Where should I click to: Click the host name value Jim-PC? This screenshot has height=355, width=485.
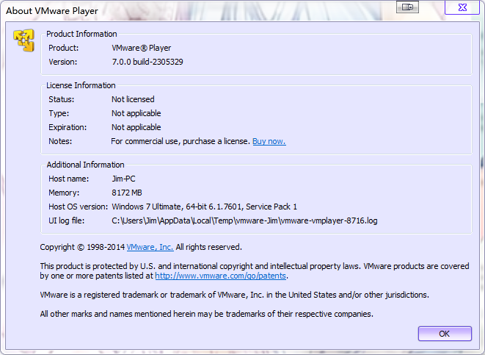(x=124, y=179)
